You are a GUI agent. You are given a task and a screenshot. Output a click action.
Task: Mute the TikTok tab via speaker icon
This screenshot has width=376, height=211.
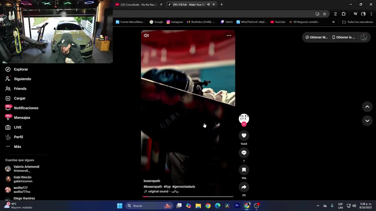(x=208, y=5)
